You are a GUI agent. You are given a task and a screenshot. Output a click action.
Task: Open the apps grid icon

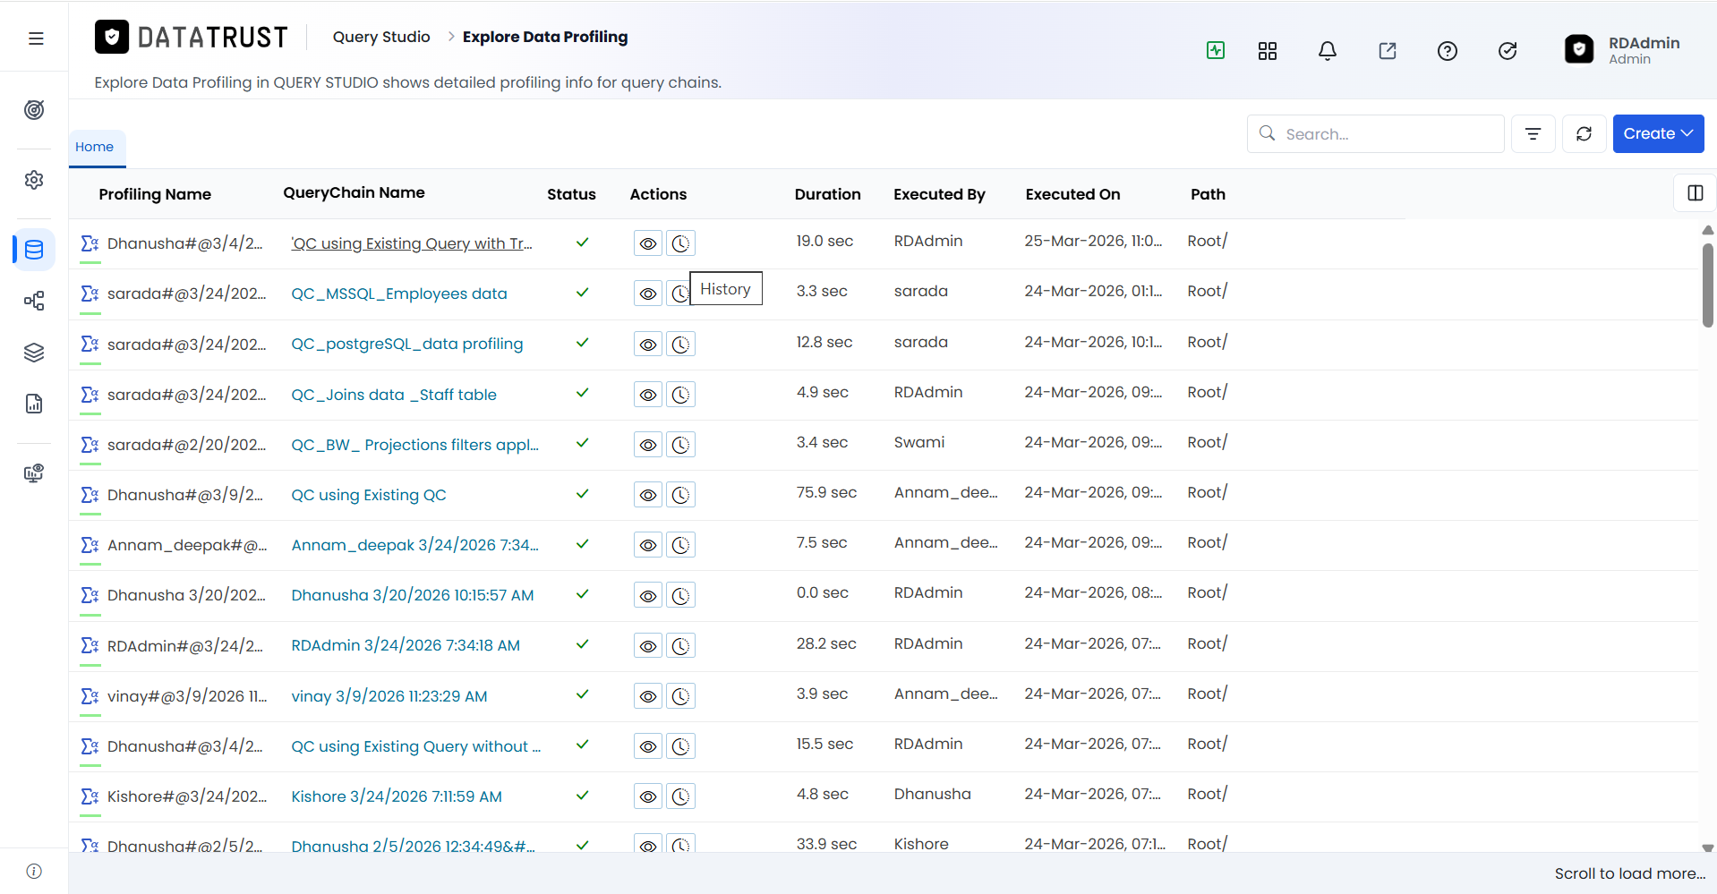click(1268, 51)
